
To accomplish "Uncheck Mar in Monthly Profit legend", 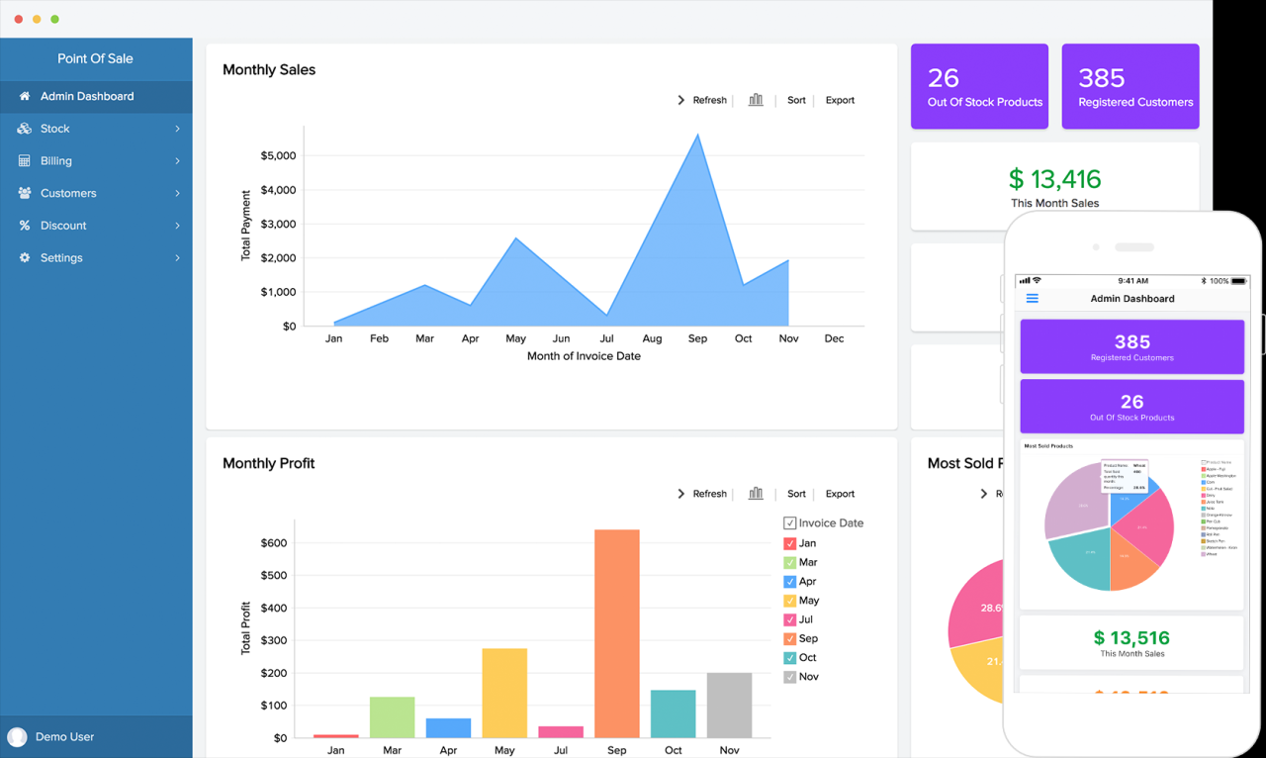I will (x=789, y=562).
